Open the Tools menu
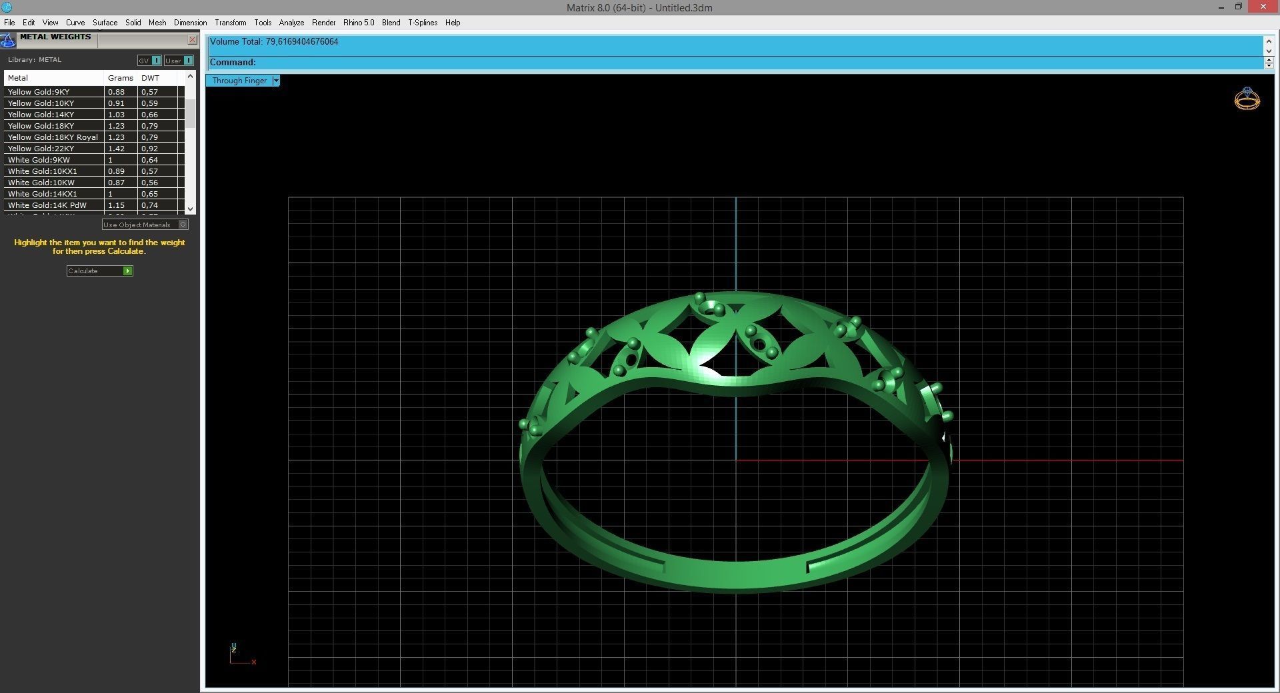 click(263, 23)
